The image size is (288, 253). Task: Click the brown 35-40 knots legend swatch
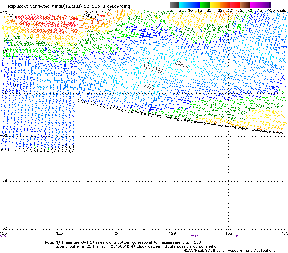[245, 5]
